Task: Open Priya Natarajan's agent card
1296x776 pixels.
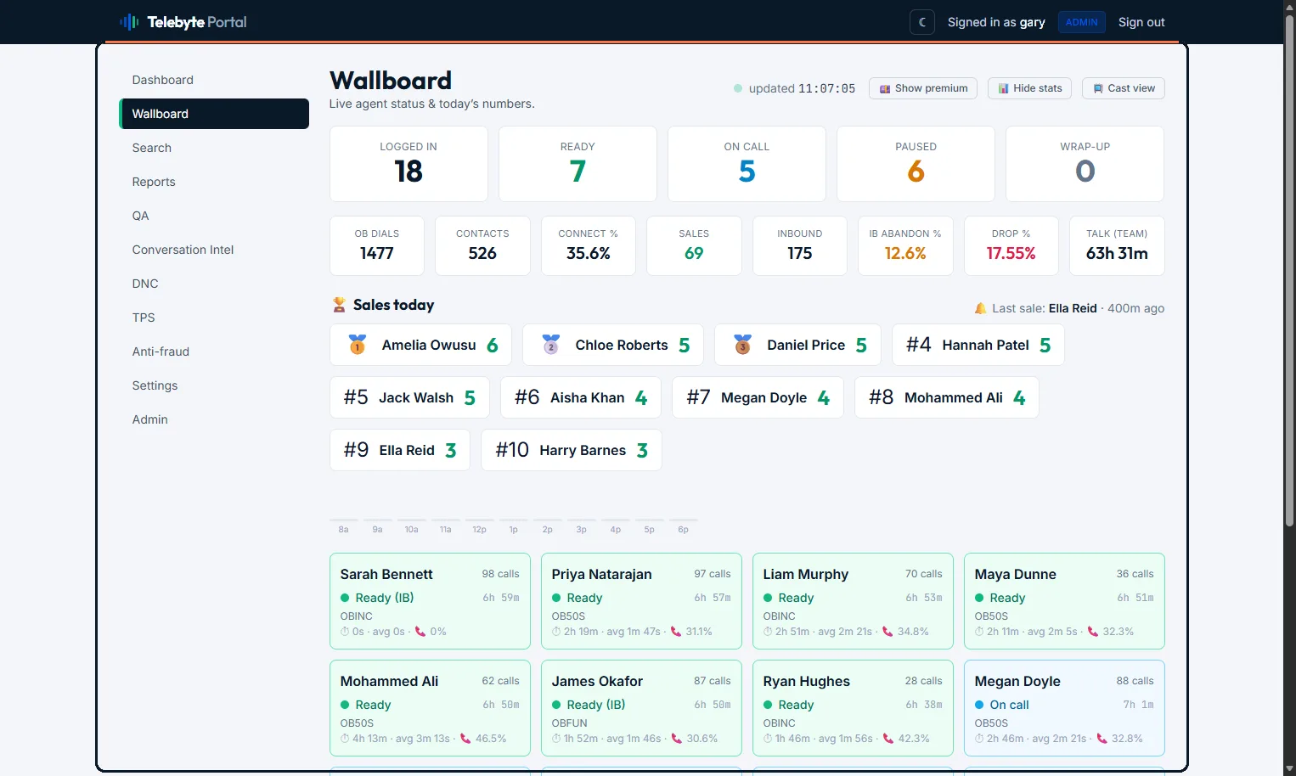Action: click(x=641, y=601)
